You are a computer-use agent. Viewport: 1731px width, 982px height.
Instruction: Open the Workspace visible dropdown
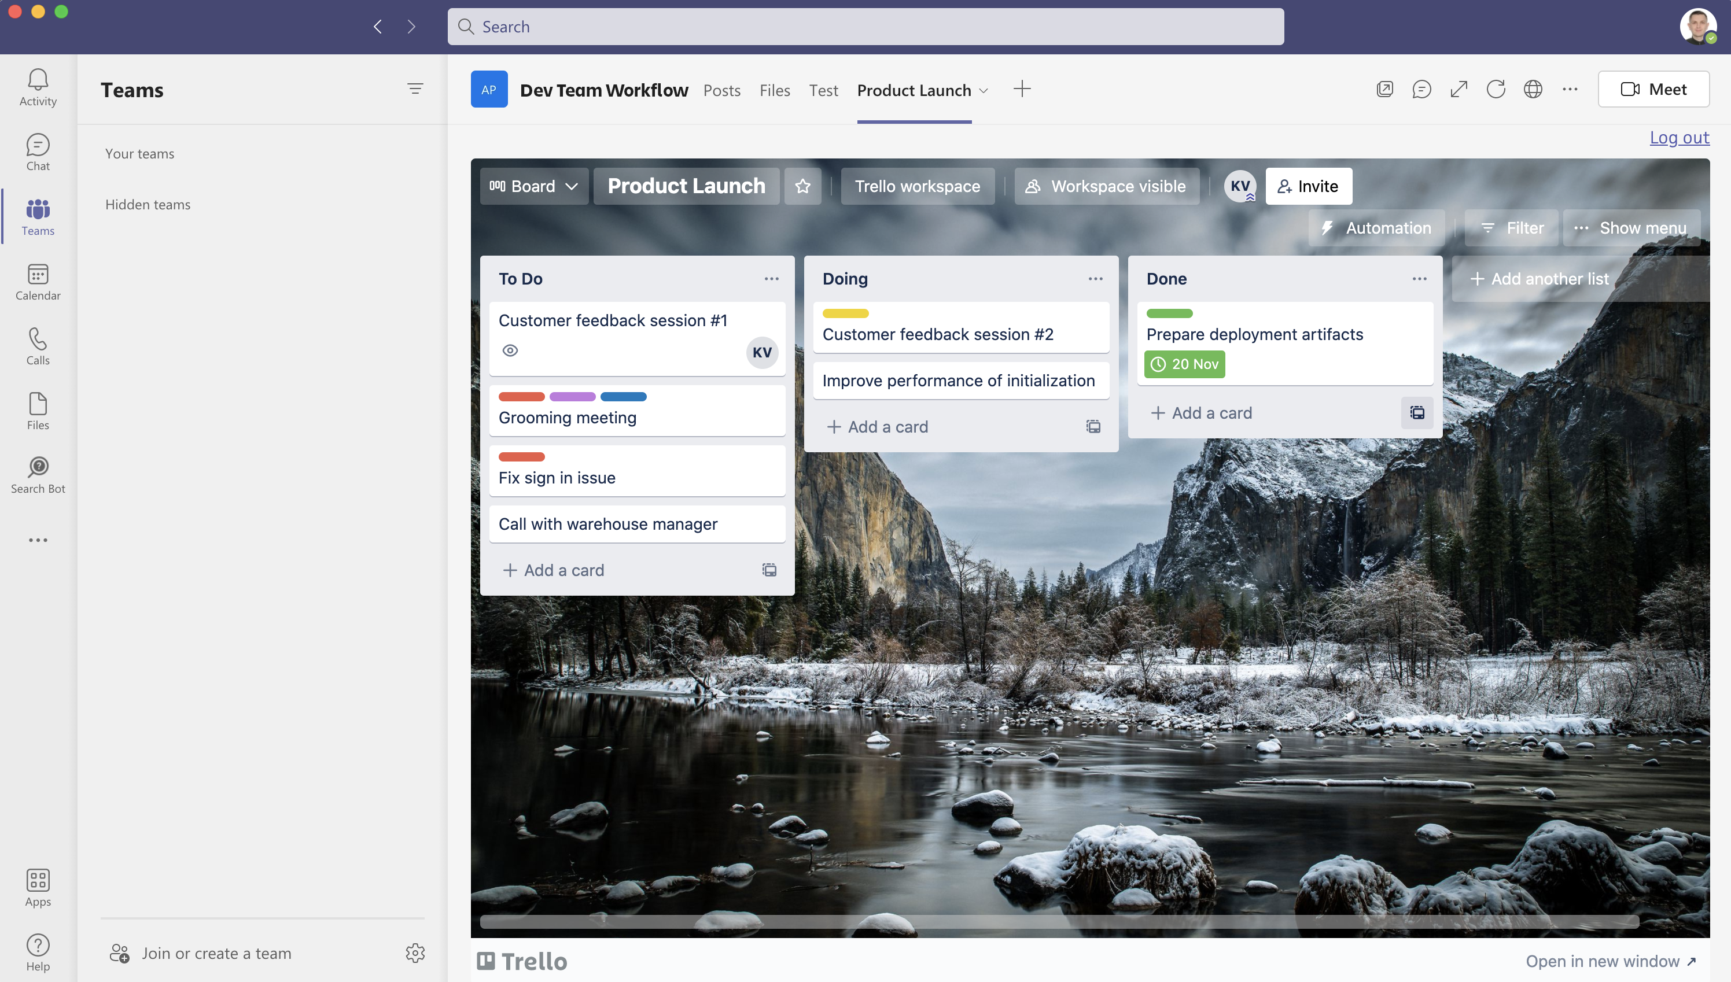click(1106, 186)
